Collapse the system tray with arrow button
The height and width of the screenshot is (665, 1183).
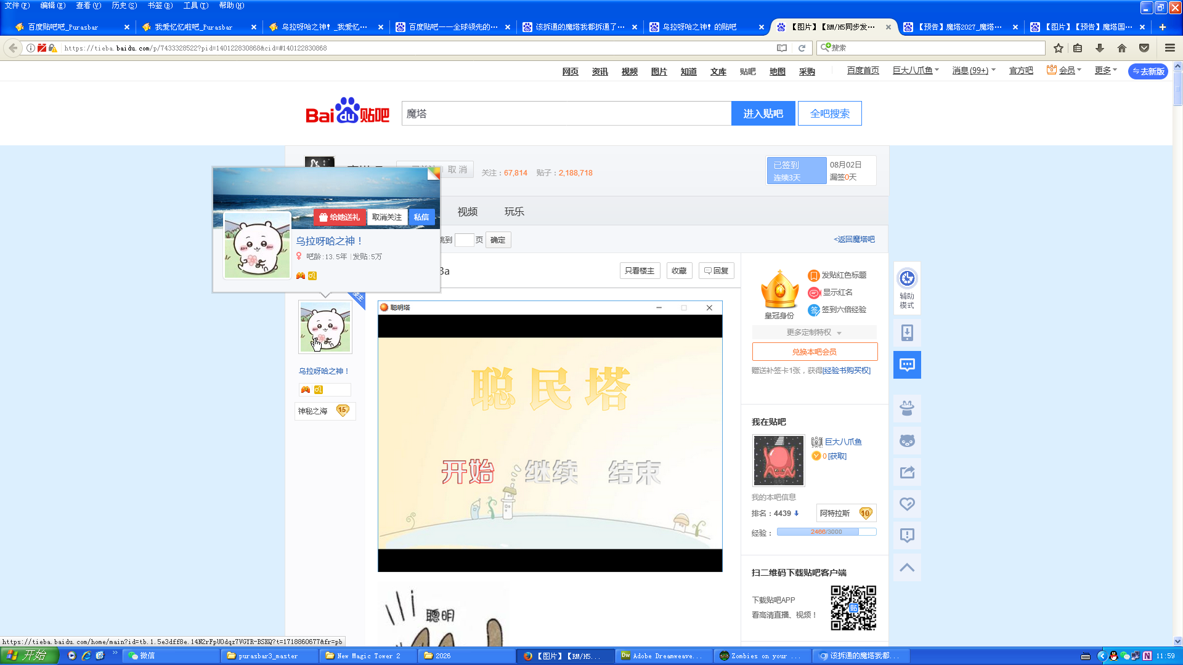click(x=1102, y=656)
